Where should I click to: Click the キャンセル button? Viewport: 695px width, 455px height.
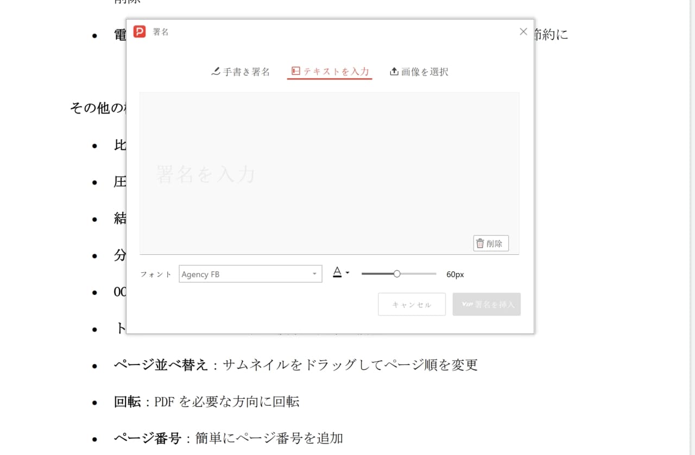coord(412,304)
